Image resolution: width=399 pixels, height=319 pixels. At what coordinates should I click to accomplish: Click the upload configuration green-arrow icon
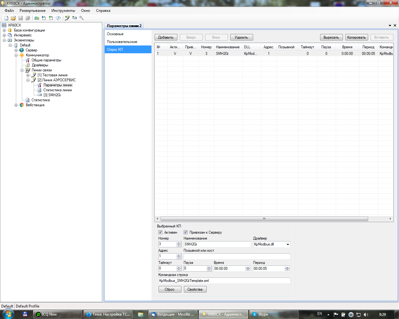point(51,18)
